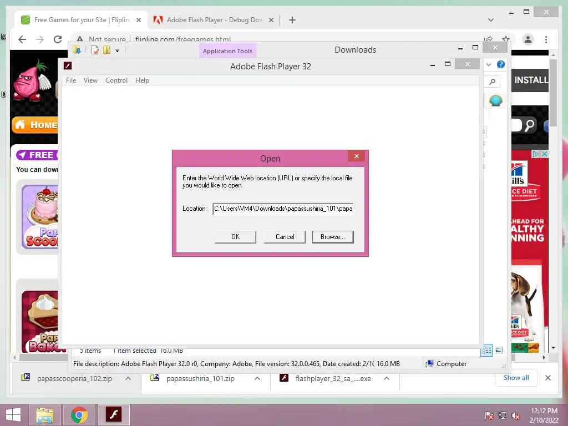Open the View menu in Flash Player

[x=90, y=80]
